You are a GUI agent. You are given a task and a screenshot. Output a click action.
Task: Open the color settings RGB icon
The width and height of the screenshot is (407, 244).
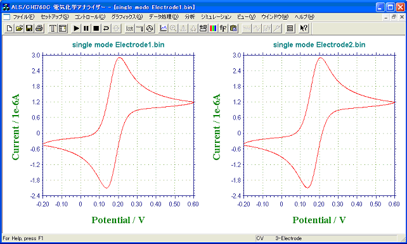[x=213, y=28]
